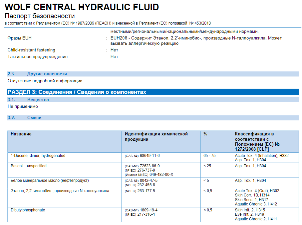The height and width of the screenshot is (225, 302).
Task: Click the Нет value beside Child-resistant fastening
Action: (114, 50)
